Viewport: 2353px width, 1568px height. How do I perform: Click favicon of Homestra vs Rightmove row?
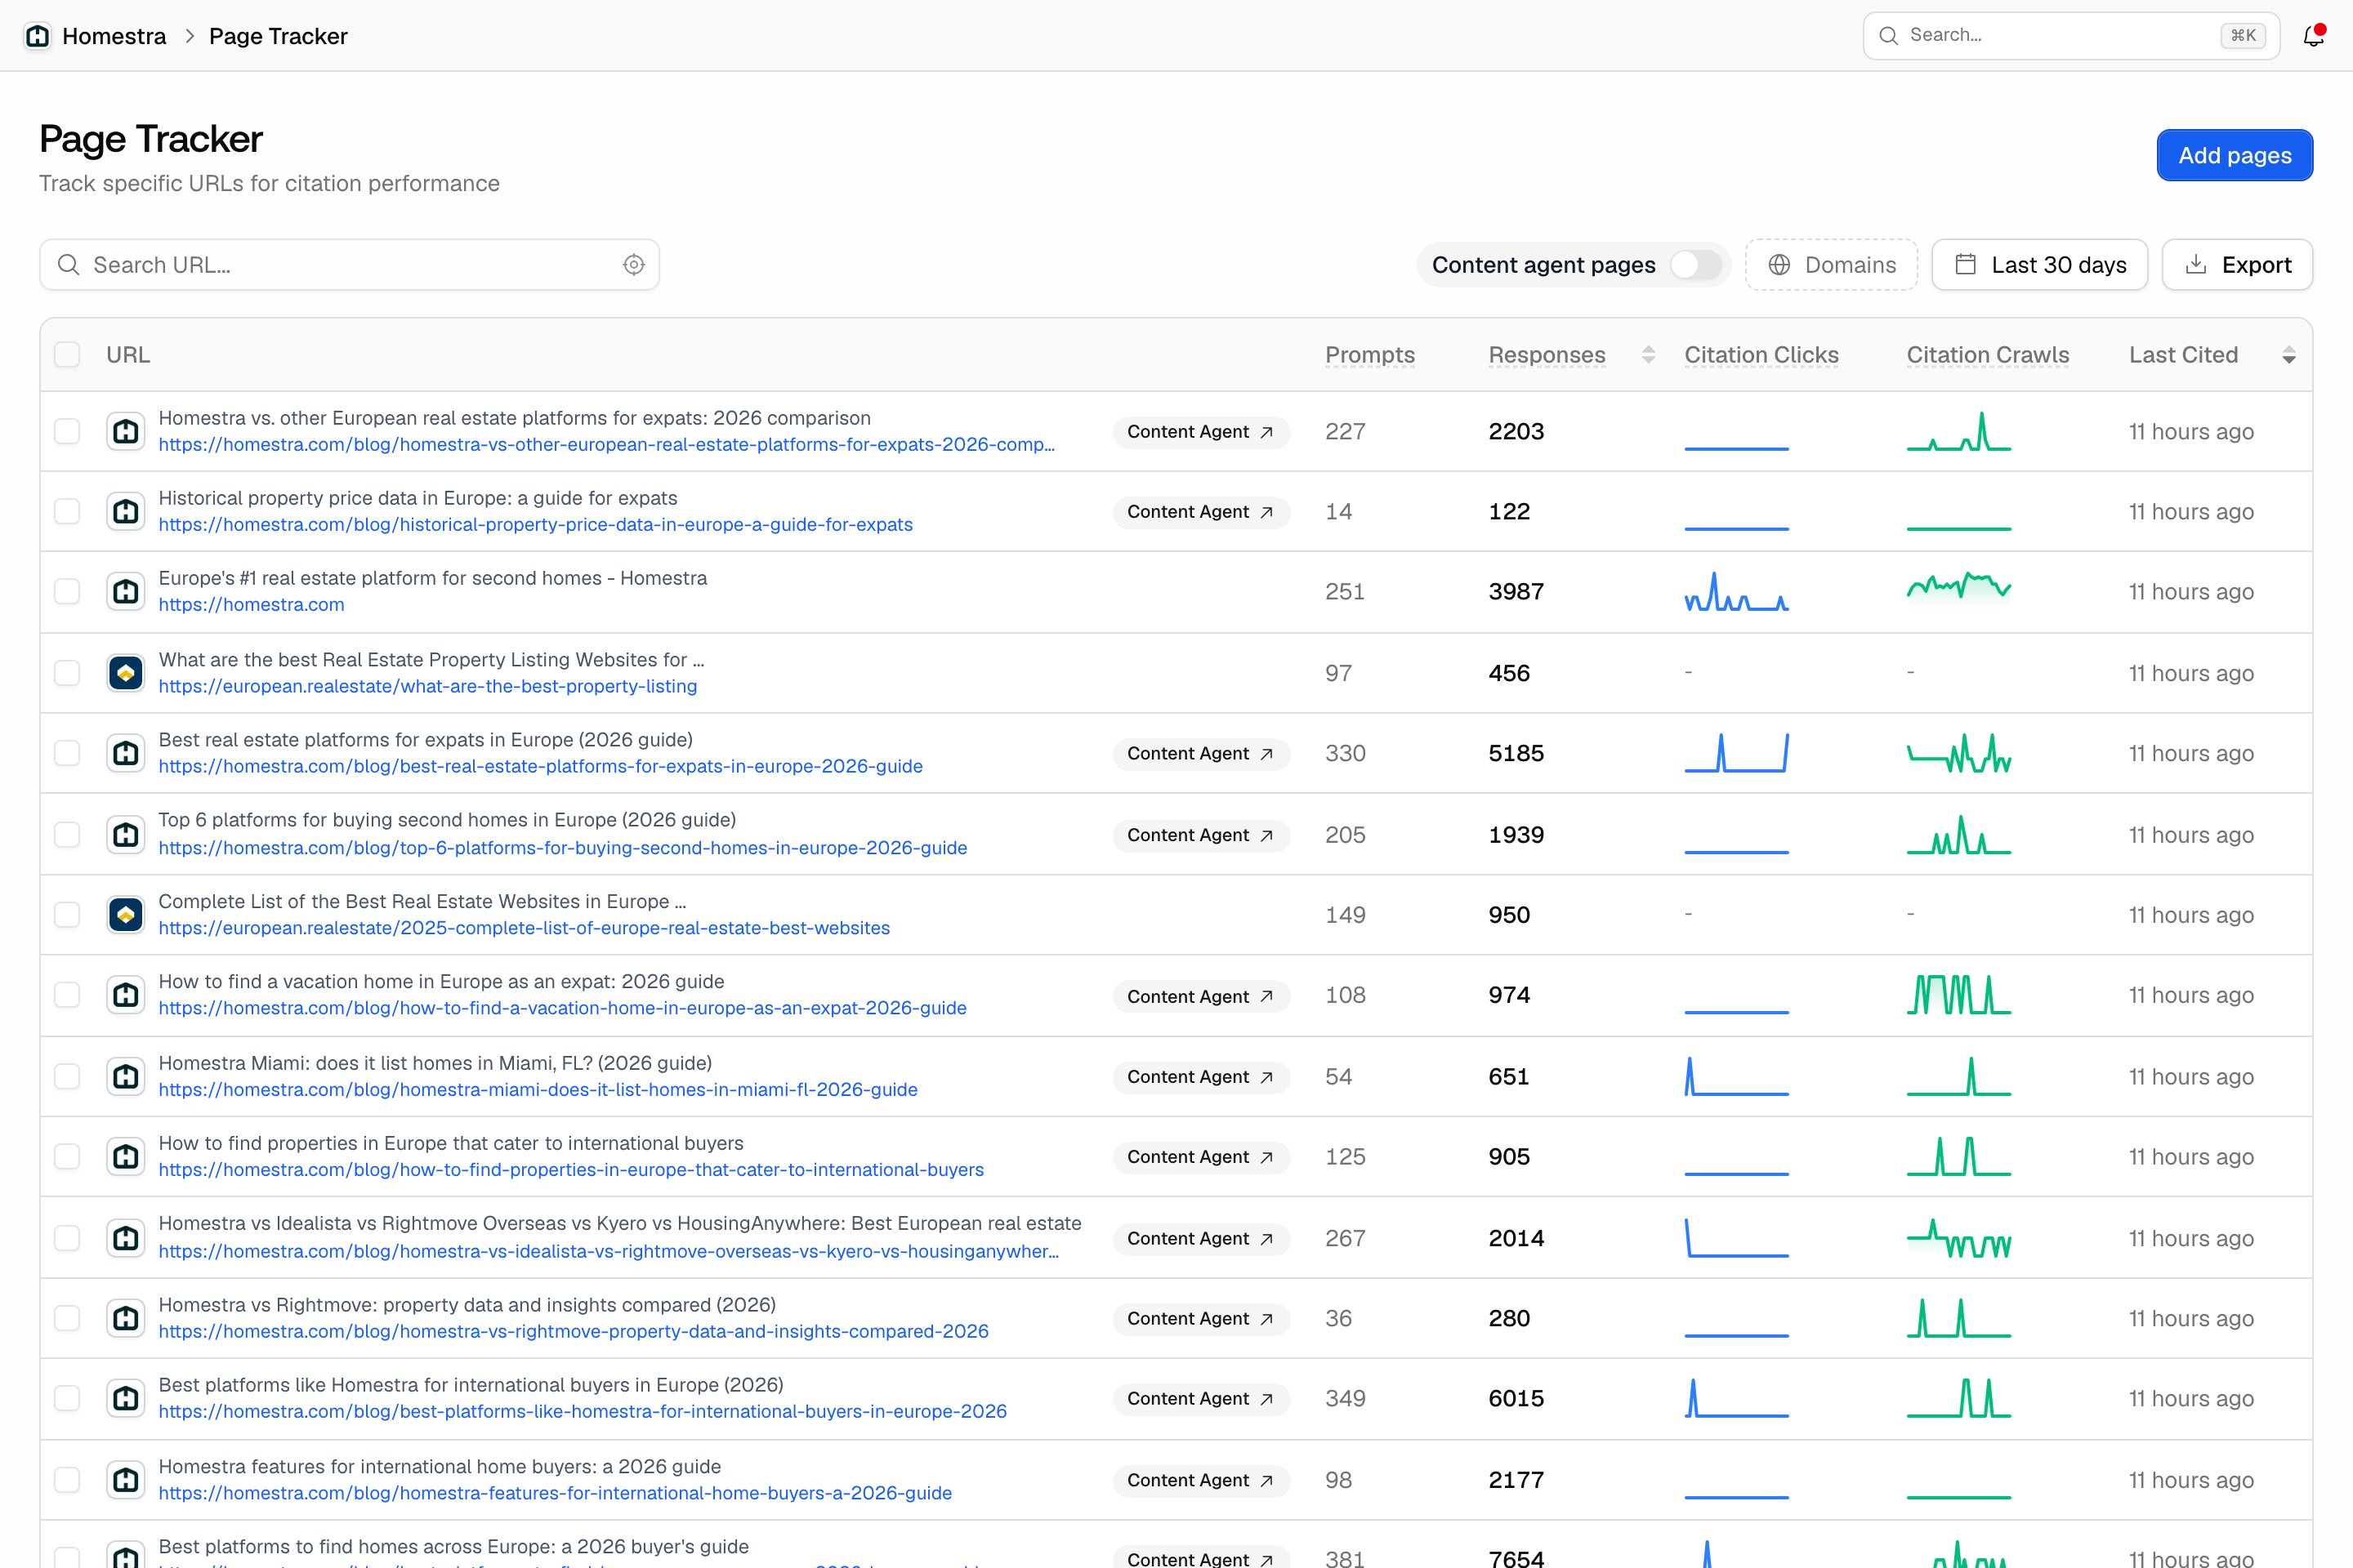point(126,1318)
